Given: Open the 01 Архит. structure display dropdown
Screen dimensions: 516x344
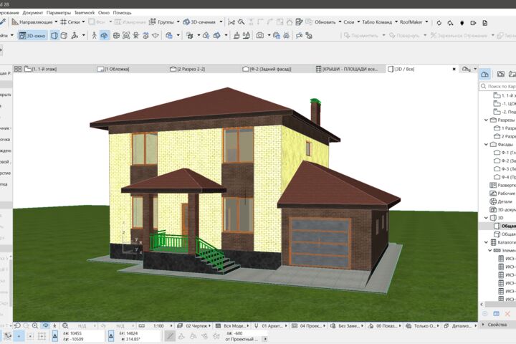Looking at the screenshot, I should 270,326.
